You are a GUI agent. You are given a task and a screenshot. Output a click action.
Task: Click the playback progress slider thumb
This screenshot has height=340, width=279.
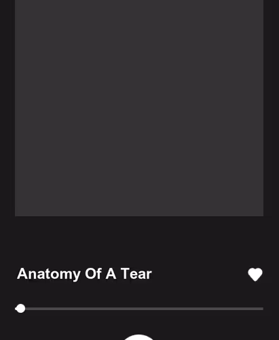21,309
